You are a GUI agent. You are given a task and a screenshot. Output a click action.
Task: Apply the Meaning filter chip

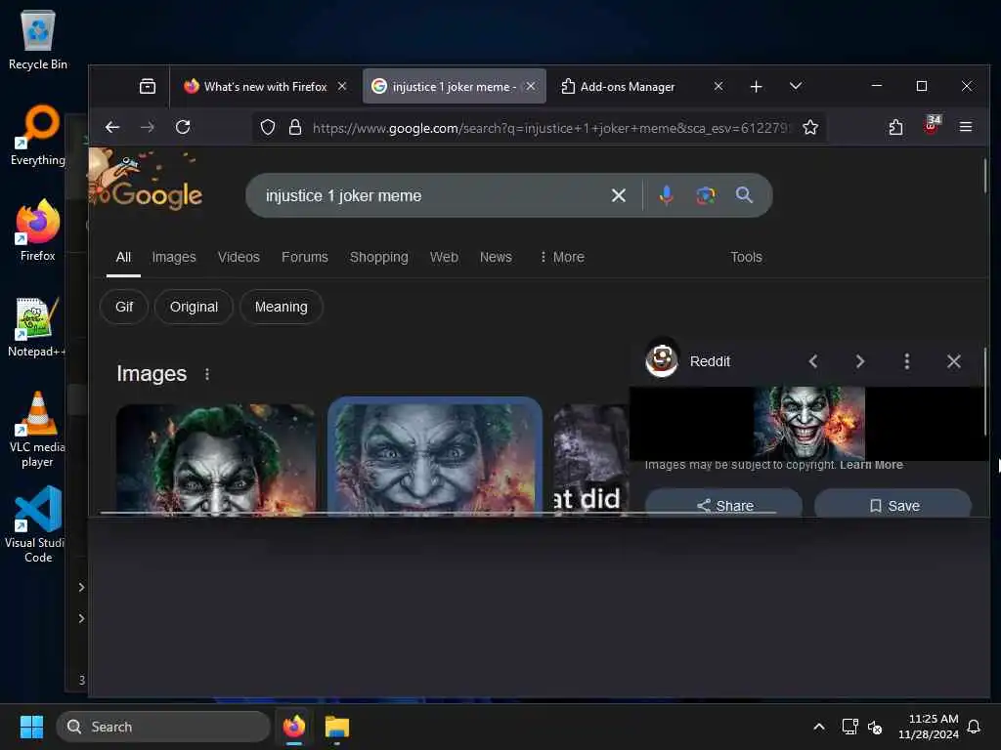tap(281, 307)
